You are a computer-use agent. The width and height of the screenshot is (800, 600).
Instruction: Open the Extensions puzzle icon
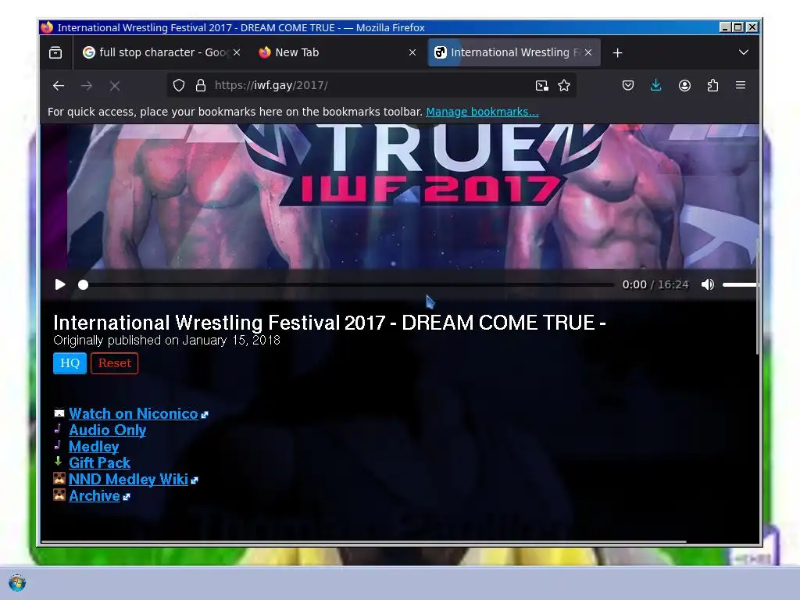[x=712, y=85]
